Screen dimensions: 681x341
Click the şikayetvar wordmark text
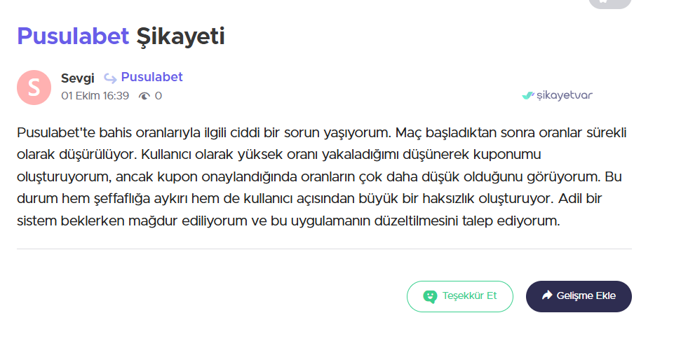pos(564,95)
